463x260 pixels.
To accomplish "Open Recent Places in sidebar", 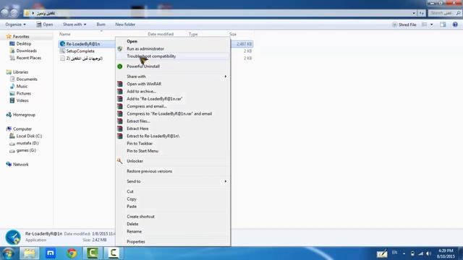I will click(x=29, y=58).
